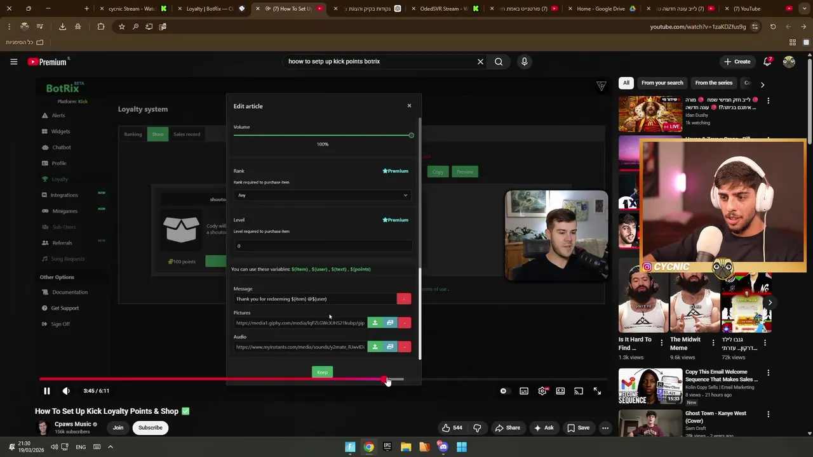The image size is (813, 457).
Task: Open Cpaws Music channel avatar
Action: click(x=43, y=427)
